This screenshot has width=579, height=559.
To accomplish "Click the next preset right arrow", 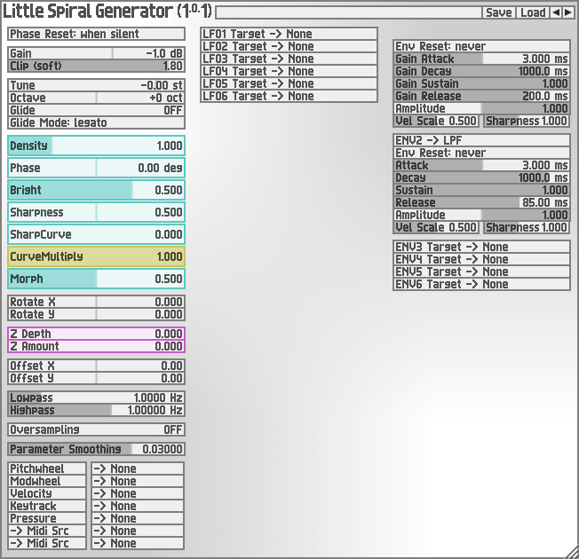I will 567,12.
